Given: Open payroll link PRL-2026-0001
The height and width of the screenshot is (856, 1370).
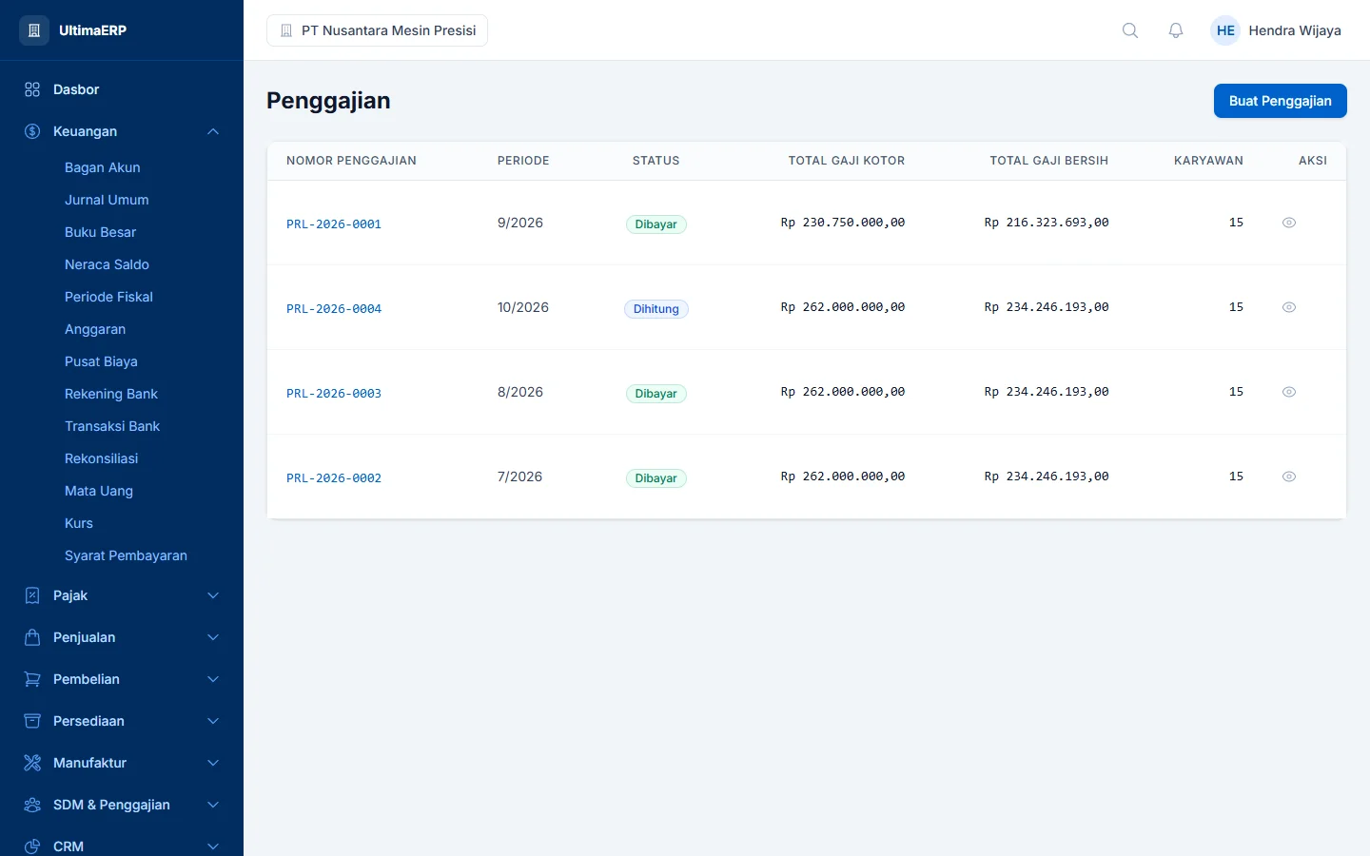Looking at the screenshot, I should (x=334, y=224).
